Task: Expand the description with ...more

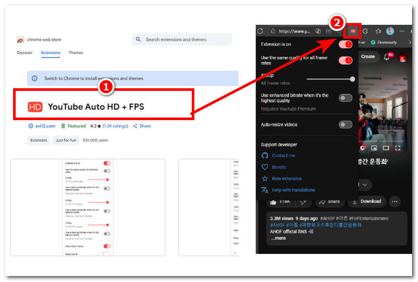Action: (278, 238)
